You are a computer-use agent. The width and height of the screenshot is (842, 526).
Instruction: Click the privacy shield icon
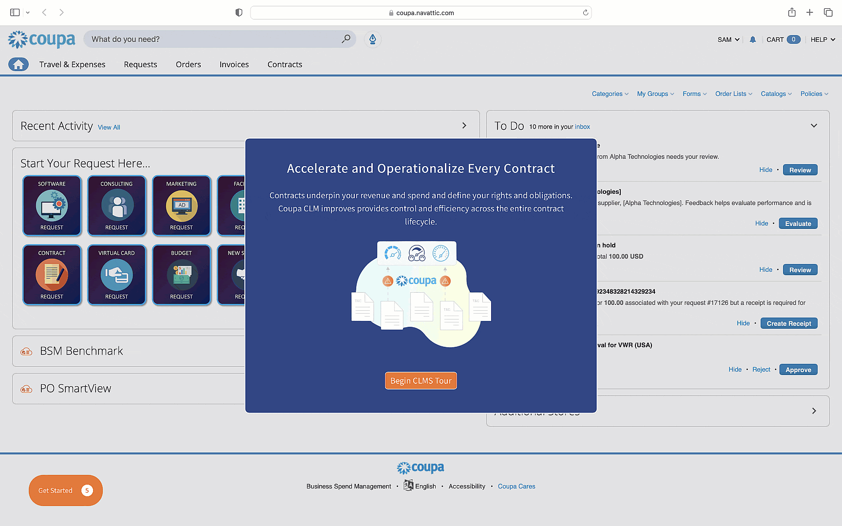pos(239,13)
